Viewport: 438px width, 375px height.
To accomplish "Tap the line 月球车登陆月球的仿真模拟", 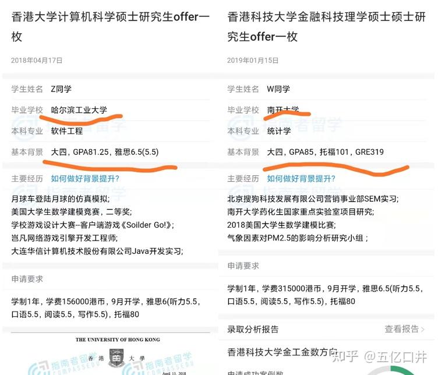I will [x=61, y=199].
